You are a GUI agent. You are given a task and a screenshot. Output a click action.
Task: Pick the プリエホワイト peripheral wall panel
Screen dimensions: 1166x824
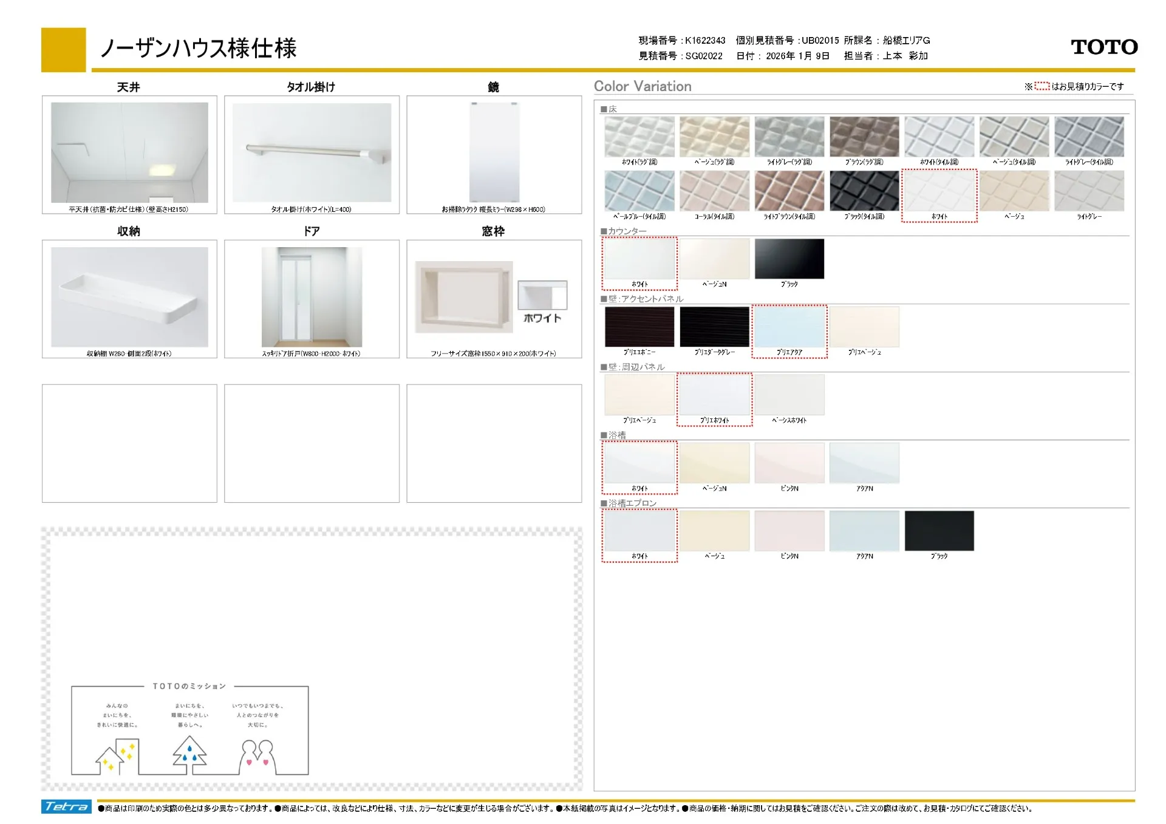[714, 394]
